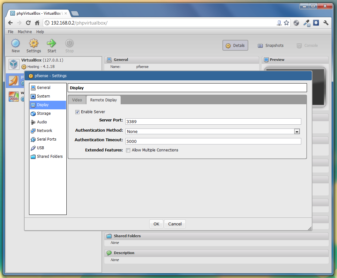Click the Shared Folders section header
Viewport: 337px width, 278px height.
point(216,236)
